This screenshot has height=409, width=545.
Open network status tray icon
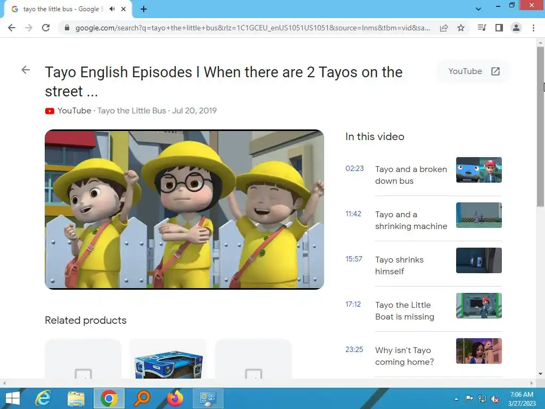tap(482, 399)
